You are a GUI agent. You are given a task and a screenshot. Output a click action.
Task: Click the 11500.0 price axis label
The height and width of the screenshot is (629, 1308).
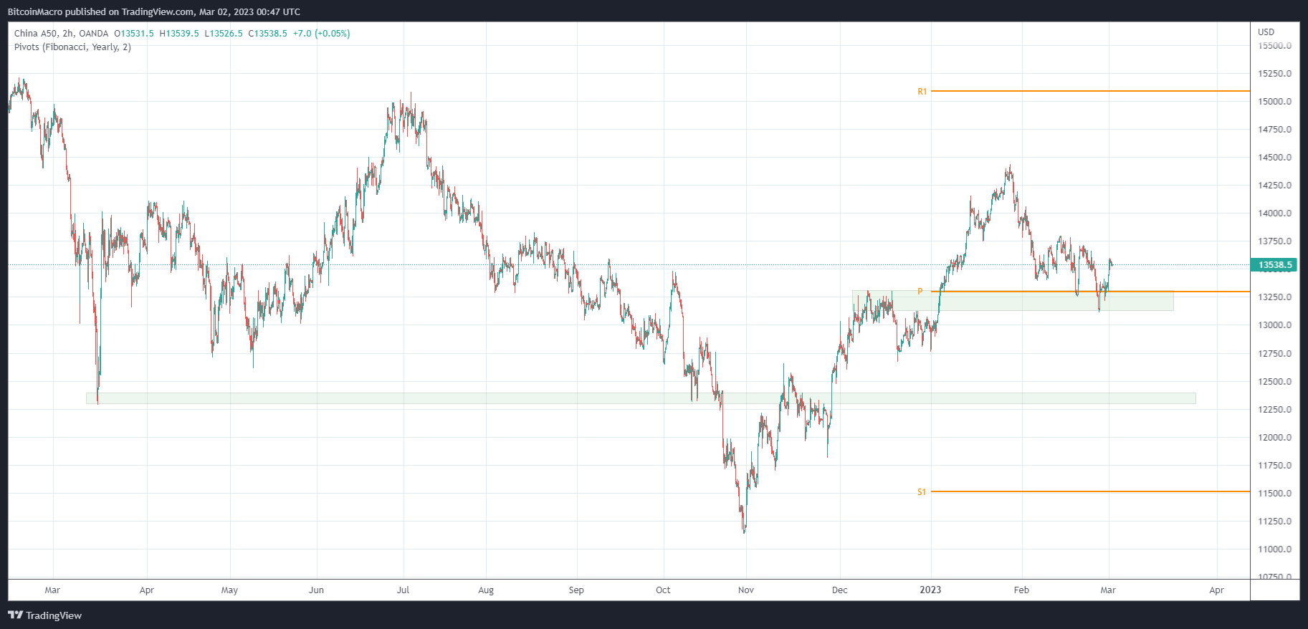coord(1275,494)
